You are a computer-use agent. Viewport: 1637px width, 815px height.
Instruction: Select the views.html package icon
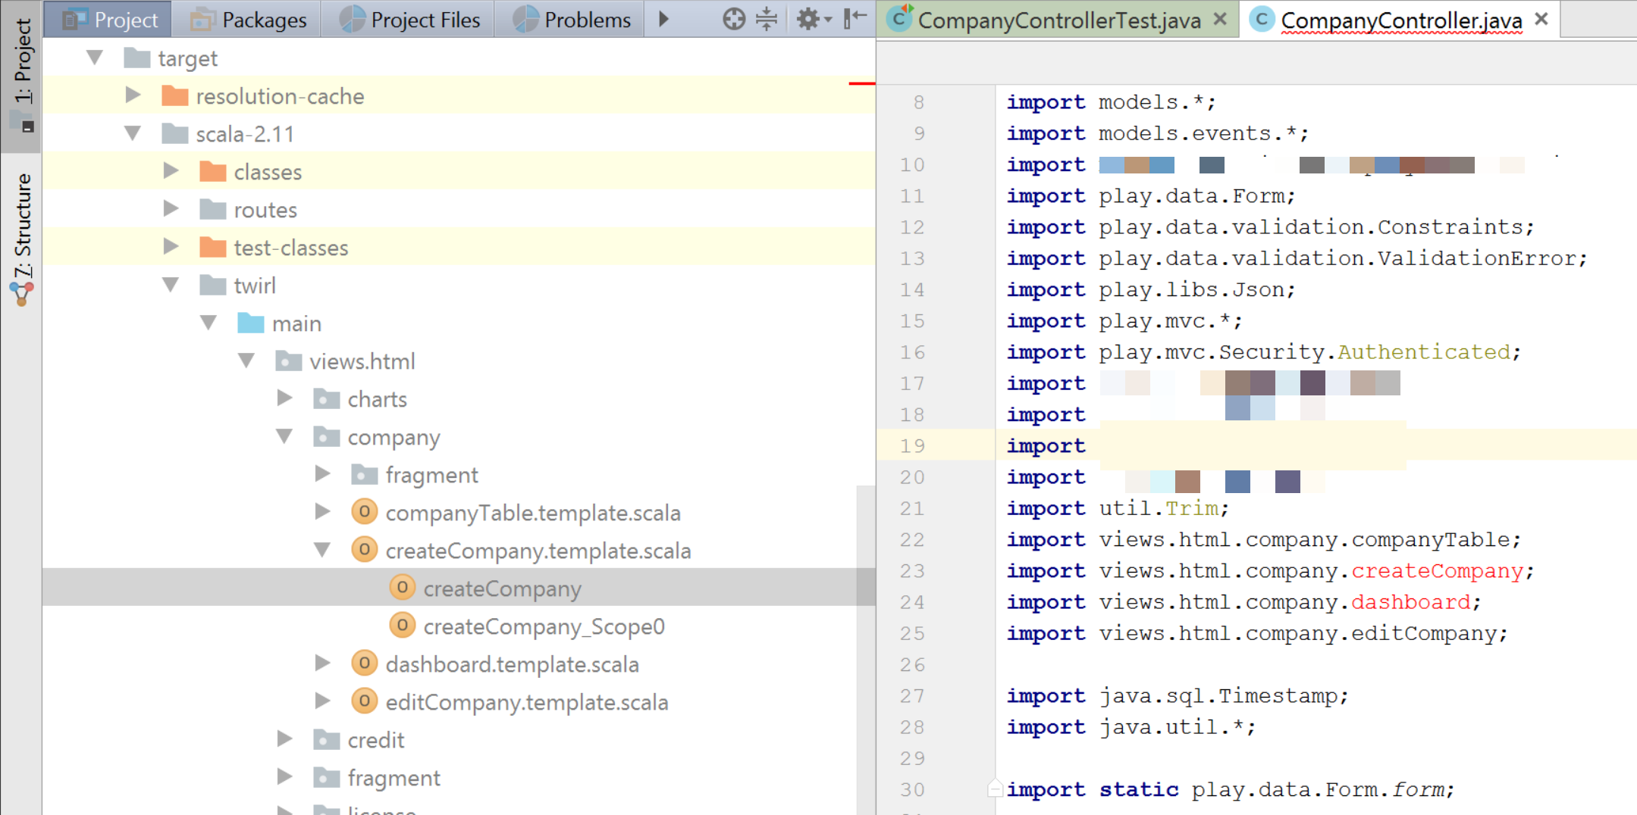(288, 361)
